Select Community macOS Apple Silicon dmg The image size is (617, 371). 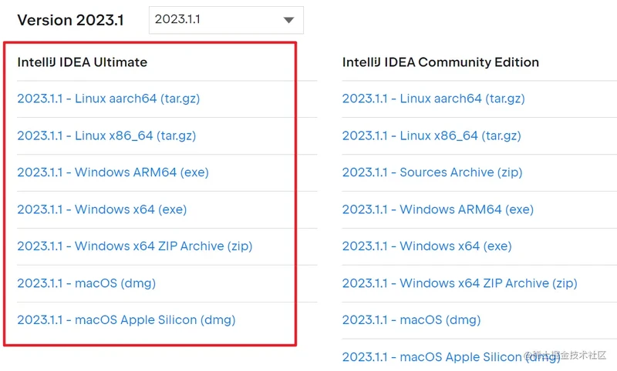[x=450, y=357]
